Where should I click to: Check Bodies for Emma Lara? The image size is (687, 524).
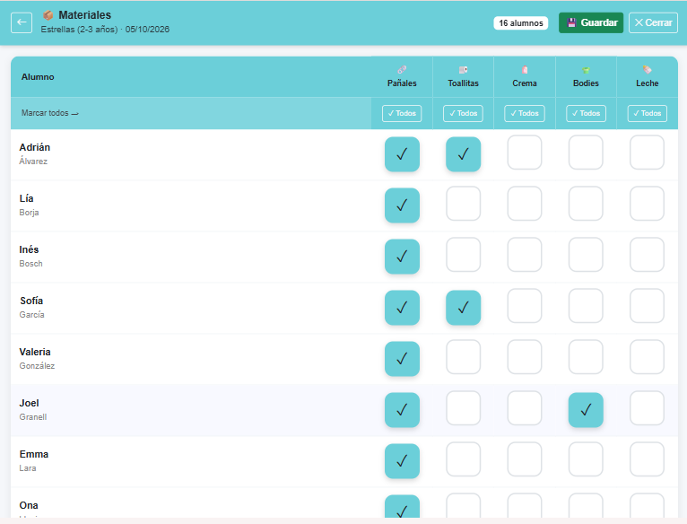[586, 459]
